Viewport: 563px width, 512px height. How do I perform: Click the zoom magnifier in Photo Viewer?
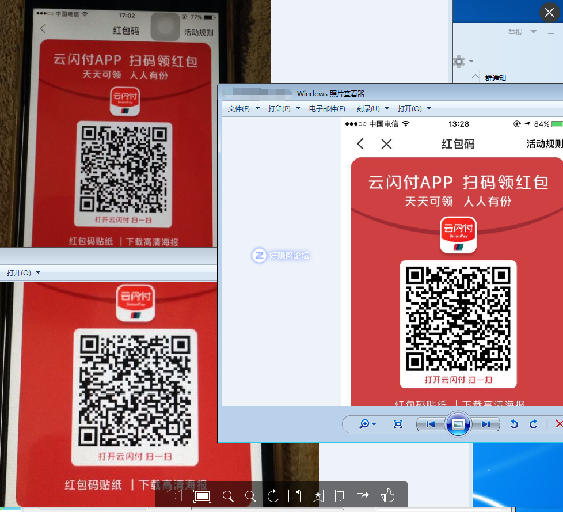tap(364, 424)
